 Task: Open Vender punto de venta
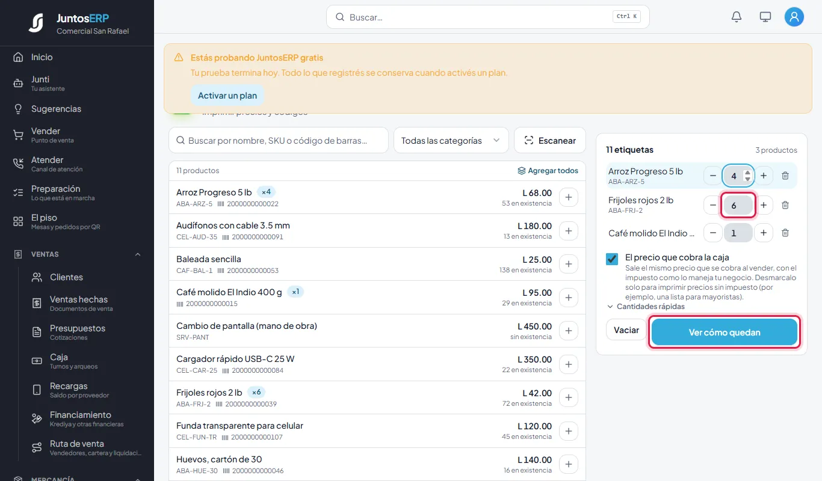(x=77, y=135)
